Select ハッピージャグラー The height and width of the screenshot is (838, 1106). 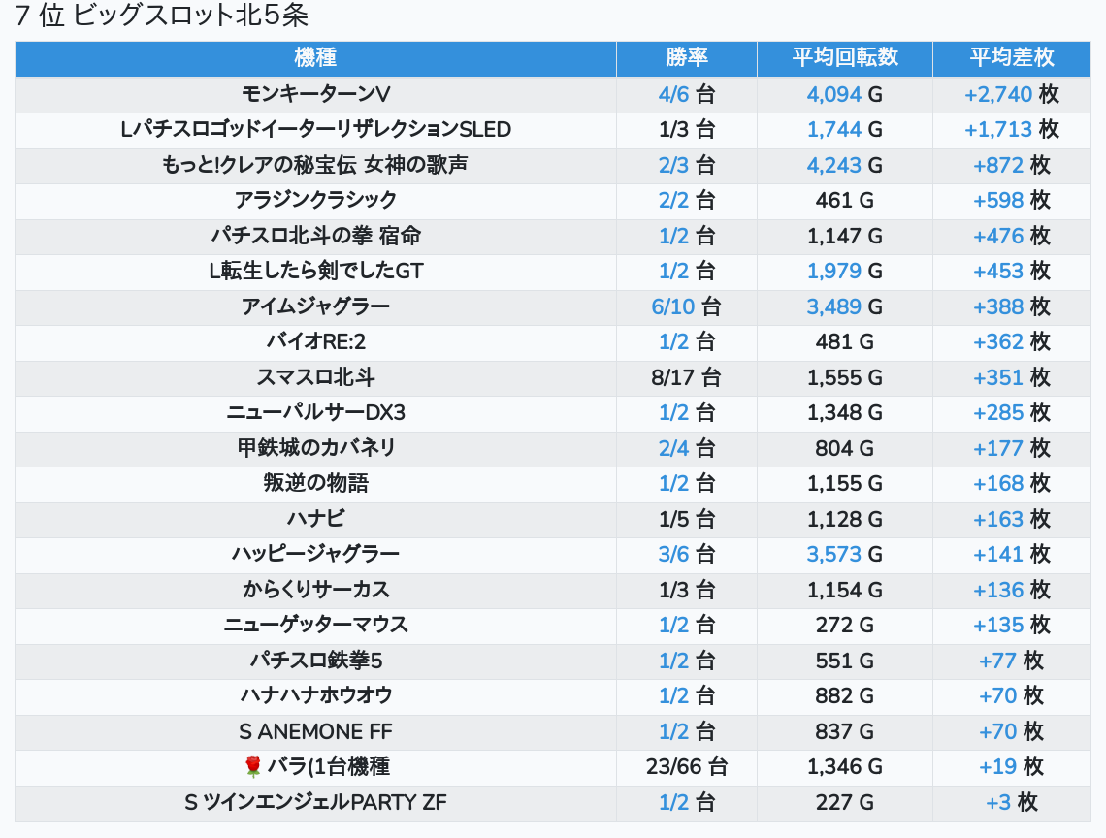315,555
